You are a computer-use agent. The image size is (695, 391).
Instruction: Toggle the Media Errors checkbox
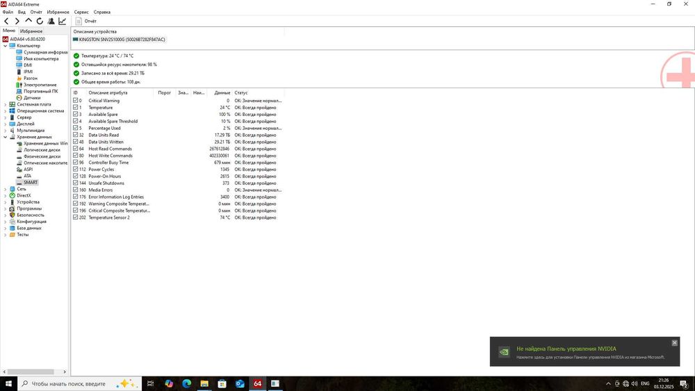tap(75, 190)
